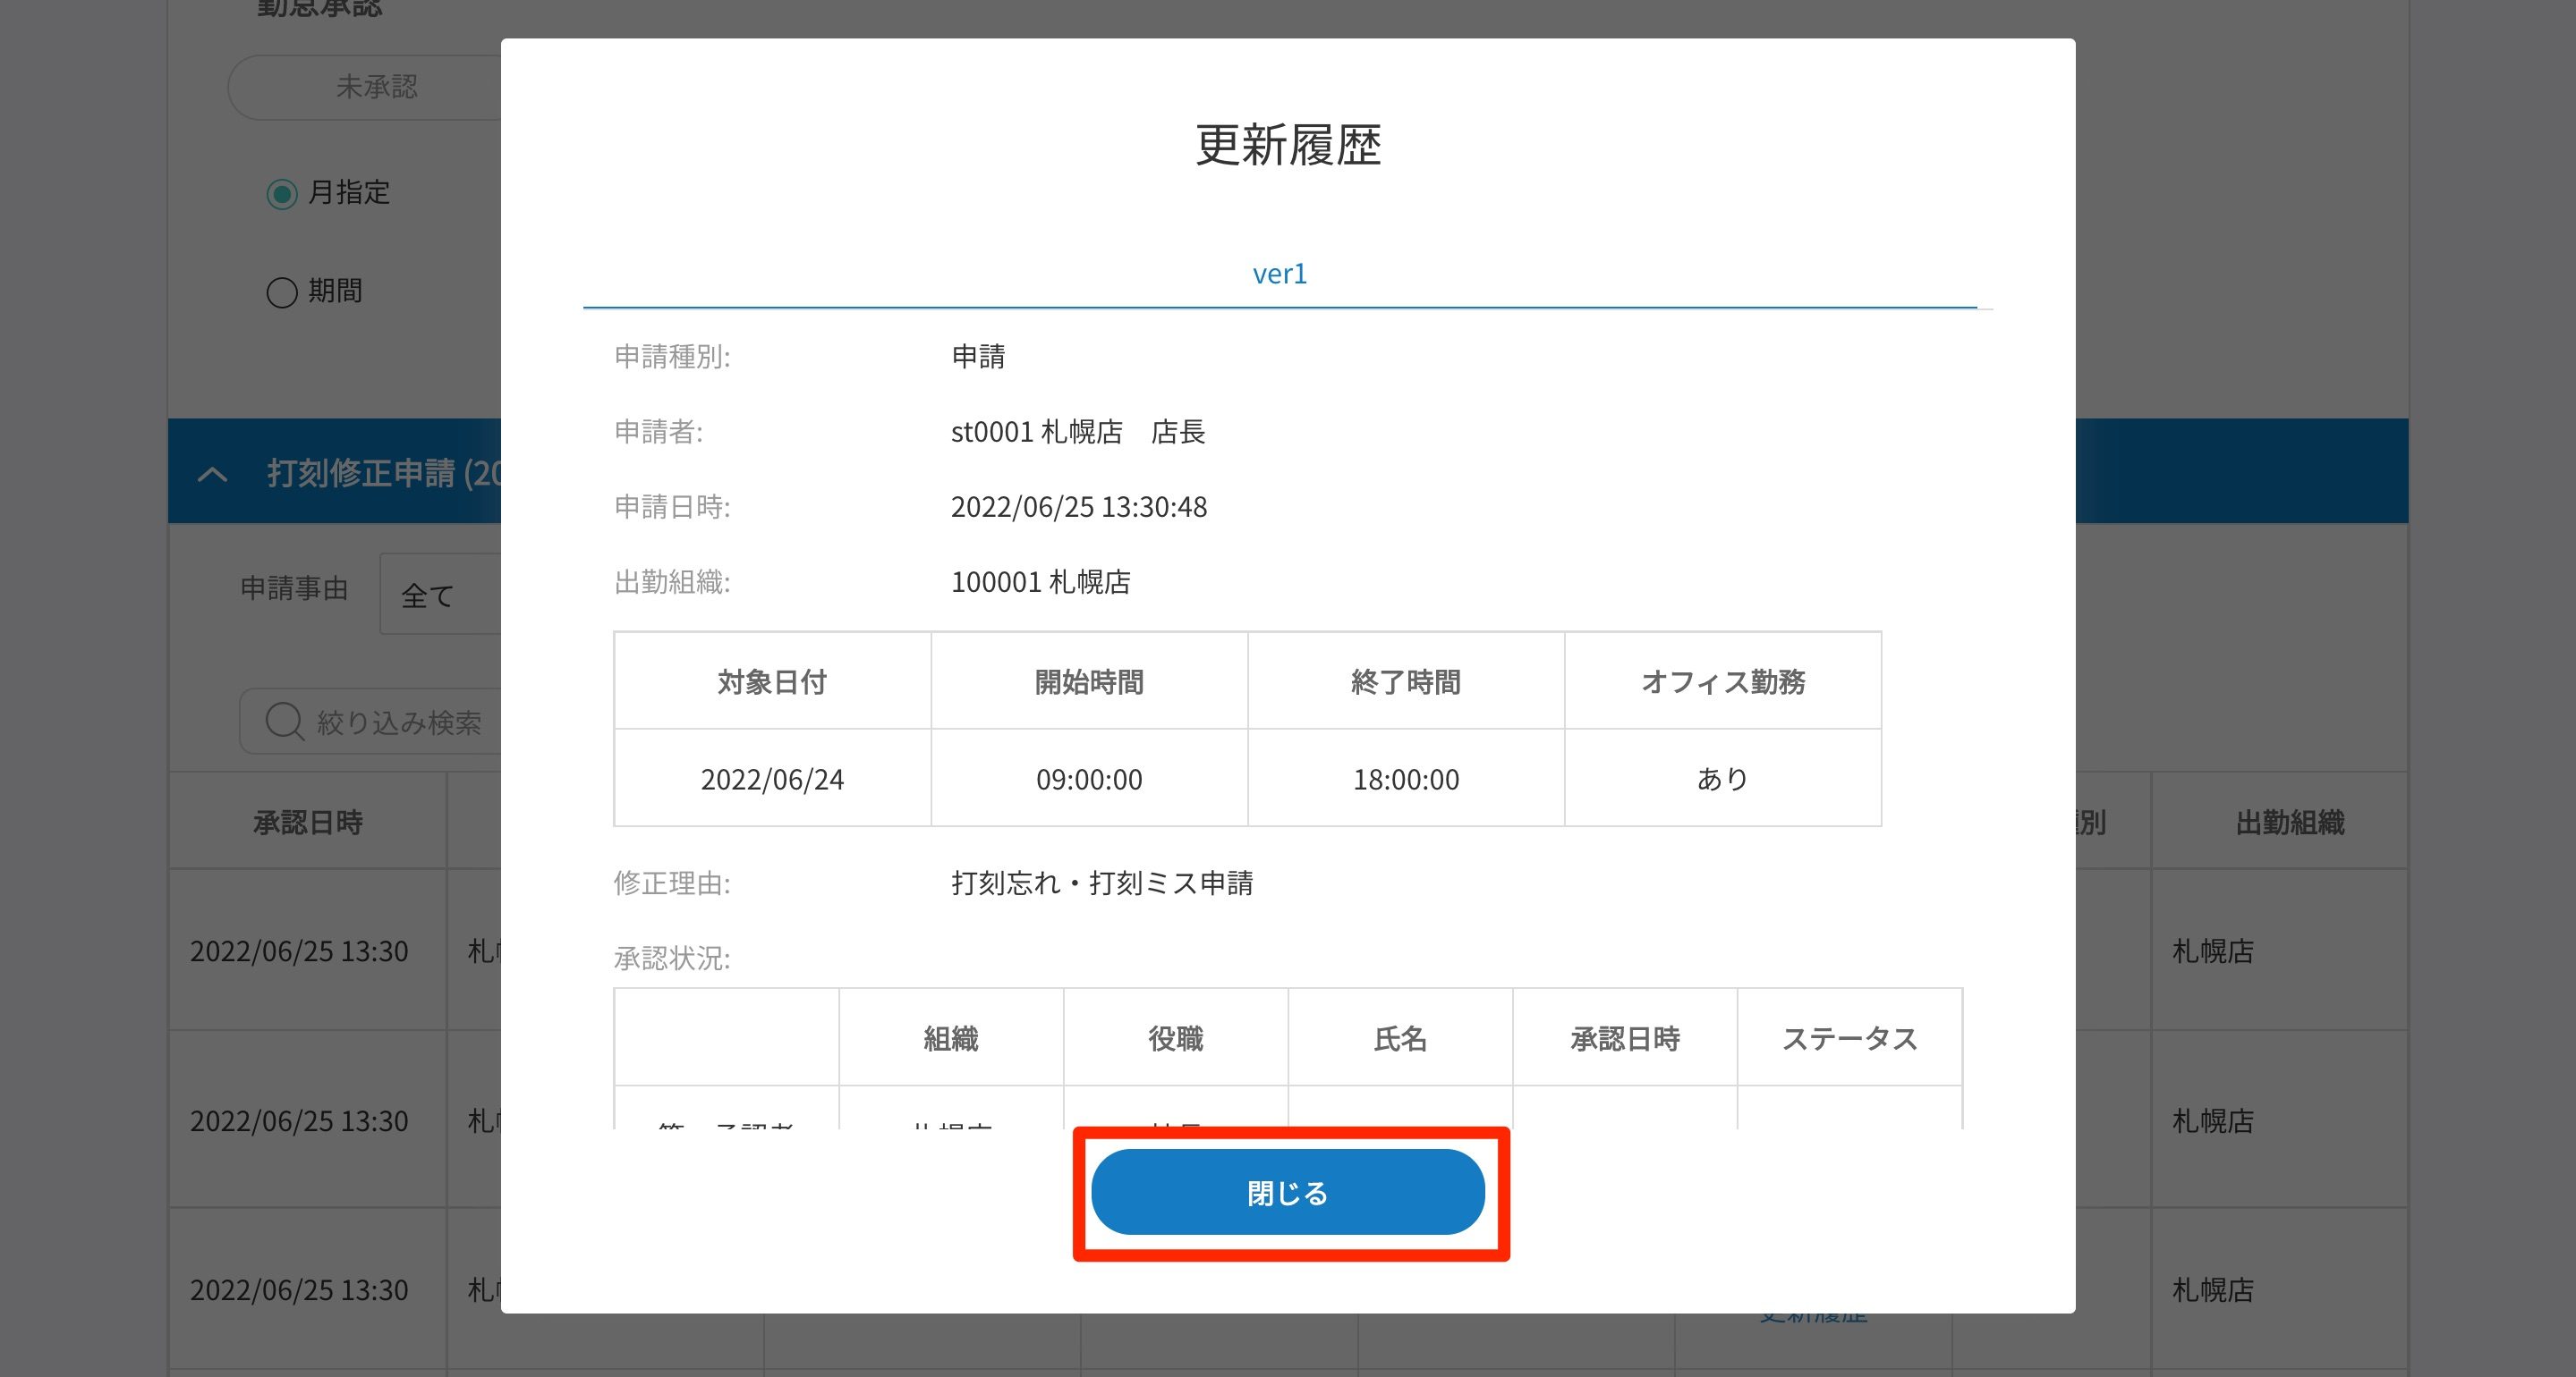2576x1377 pixels.
Task: Focus the 絞り込み検索 input field
Action: [400, 722]
